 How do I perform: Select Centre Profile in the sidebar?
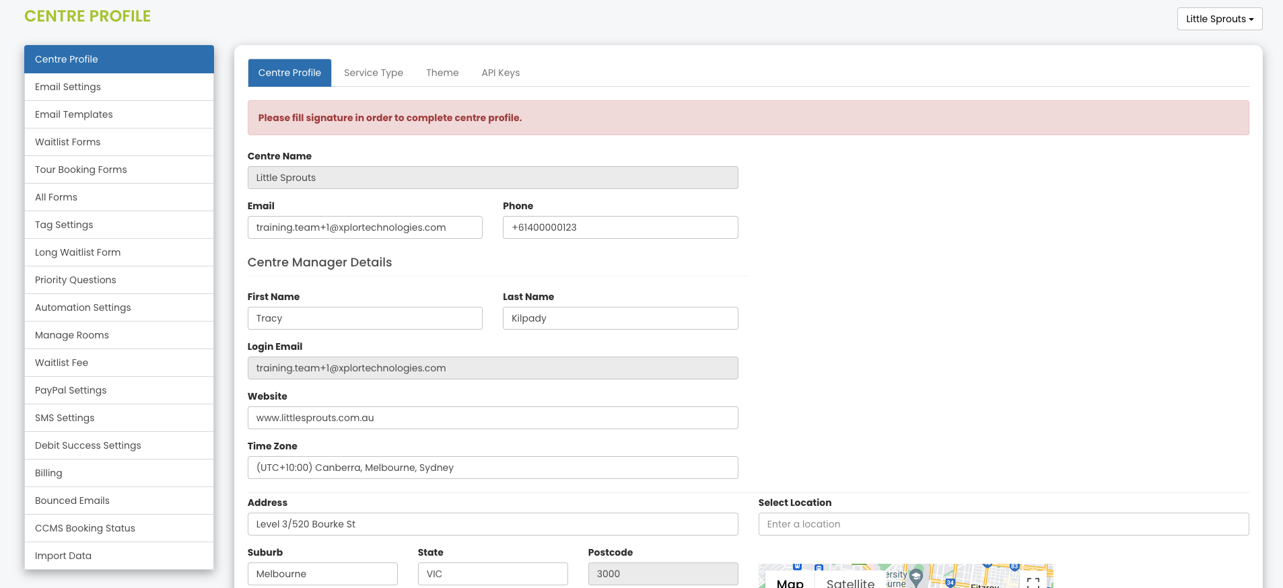[119, 59]
